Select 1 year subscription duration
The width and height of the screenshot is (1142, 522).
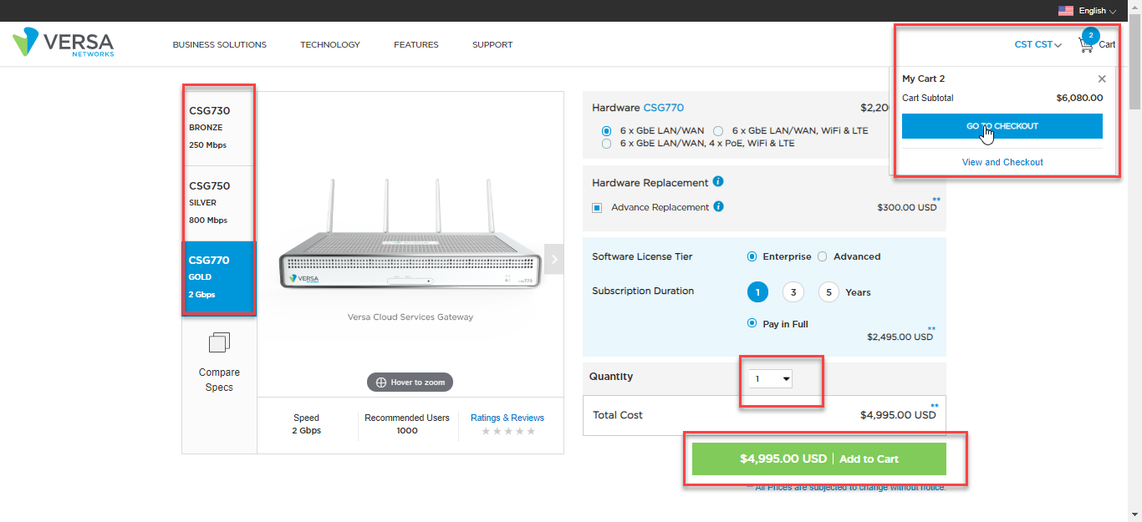(x=757, y=292)
